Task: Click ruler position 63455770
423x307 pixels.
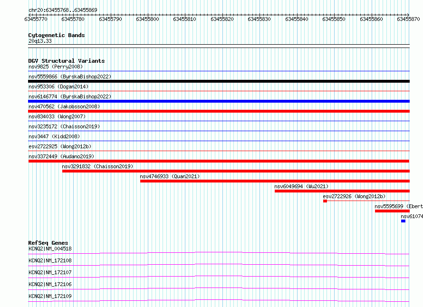Action: click(36, 19)
